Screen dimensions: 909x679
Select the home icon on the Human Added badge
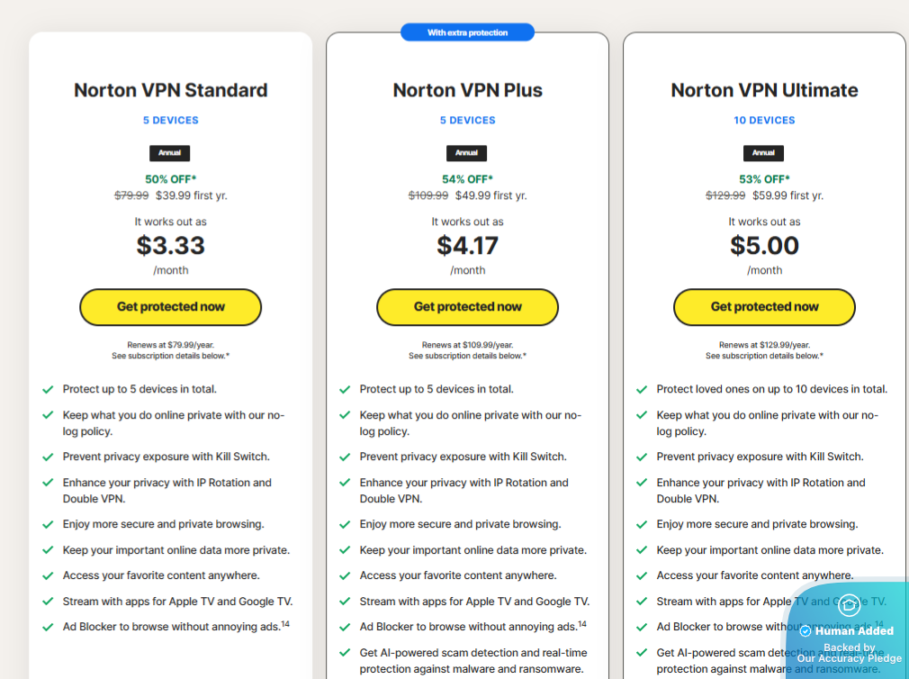click(x=849, y=606)
